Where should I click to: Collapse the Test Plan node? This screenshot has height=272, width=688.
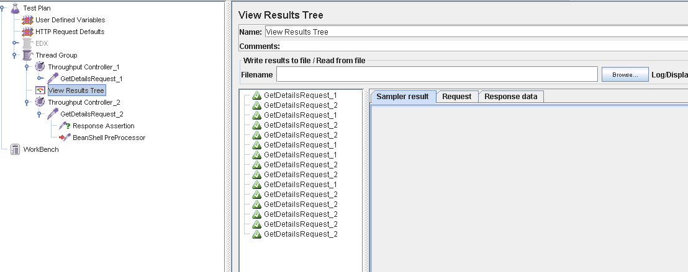2,7
